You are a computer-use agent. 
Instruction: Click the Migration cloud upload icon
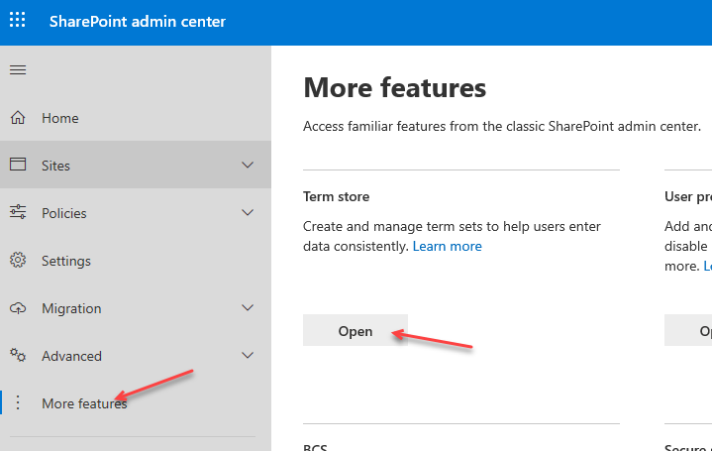(18, 308)
